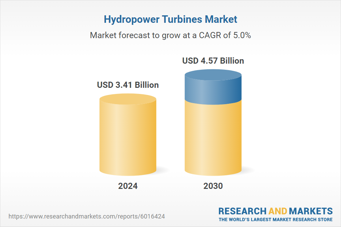Click the yellow lower portion of 2030 cylinder

pyautogui.click(x=213, y=139)
